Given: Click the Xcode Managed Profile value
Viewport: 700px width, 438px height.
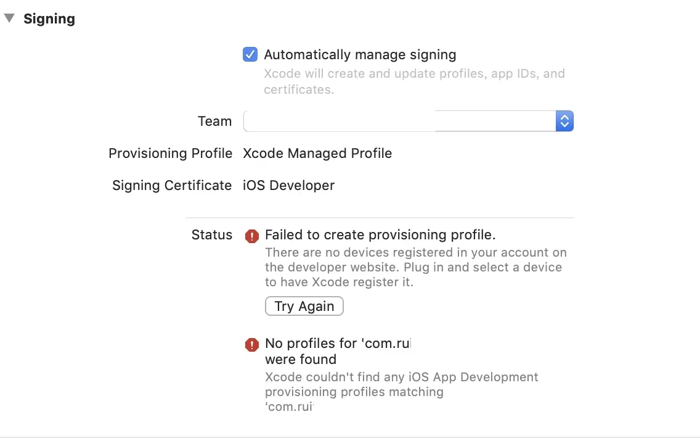Looking at the screenshot, I should [317, 154].
